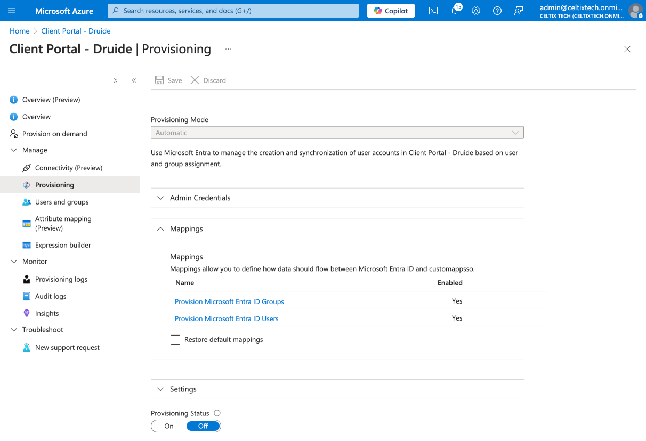
Task: Click the help question mark icon
Action: 497,11
